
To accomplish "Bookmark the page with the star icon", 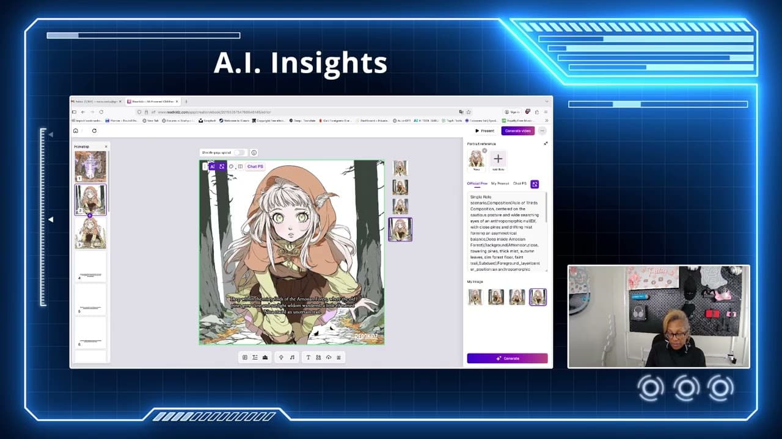I will (469, 112).
